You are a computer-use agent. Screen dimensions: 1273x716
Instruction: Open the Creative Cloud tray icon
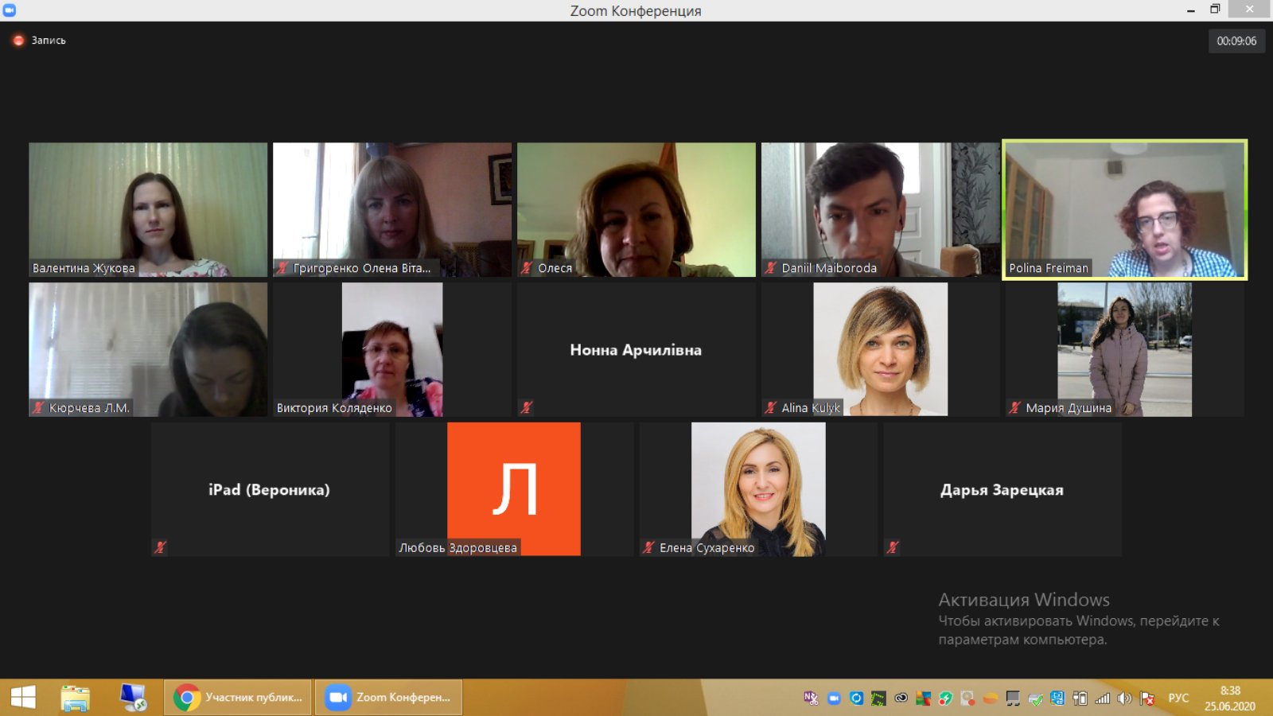[901, 698]
